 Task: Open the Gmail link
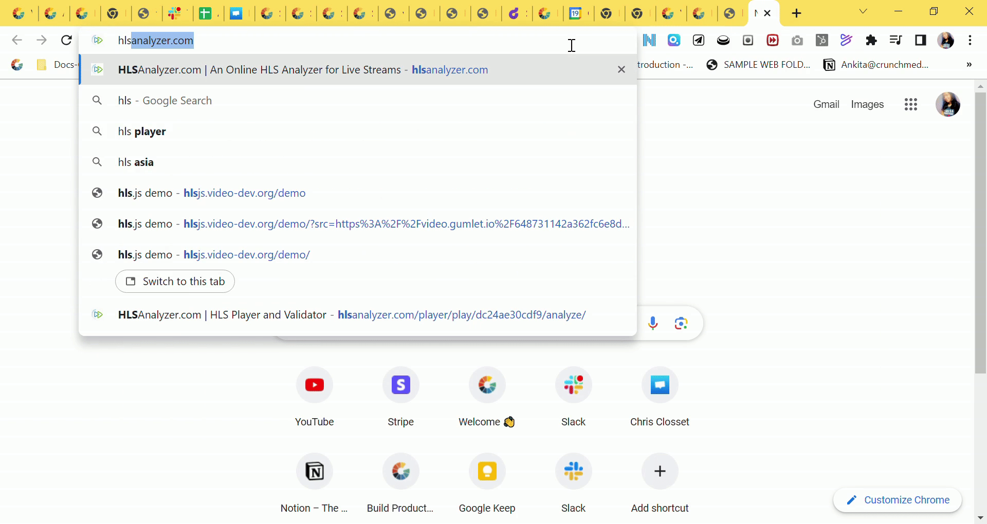826,104
